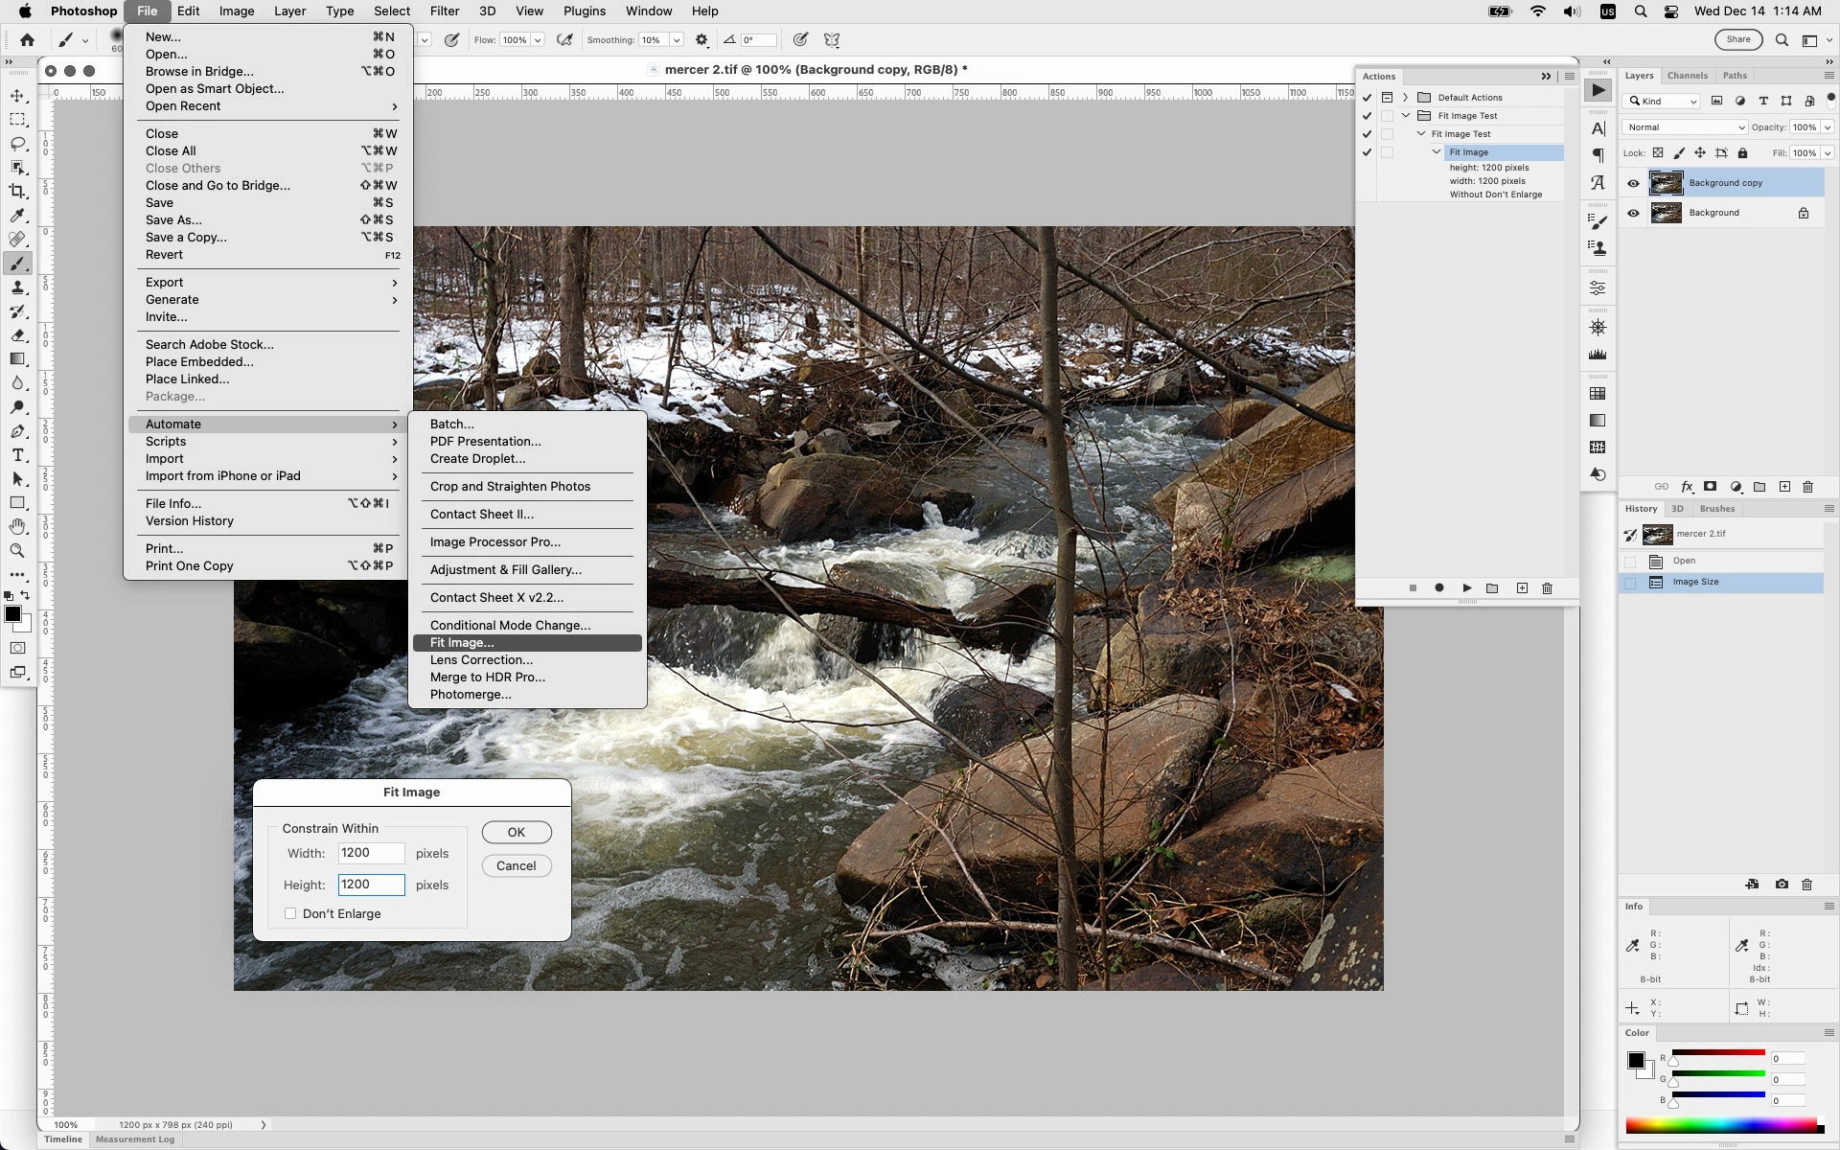Delete the current layer with trash icon
Viewport: 1840px width, 1150px height.
click(x=1807, y=487)
